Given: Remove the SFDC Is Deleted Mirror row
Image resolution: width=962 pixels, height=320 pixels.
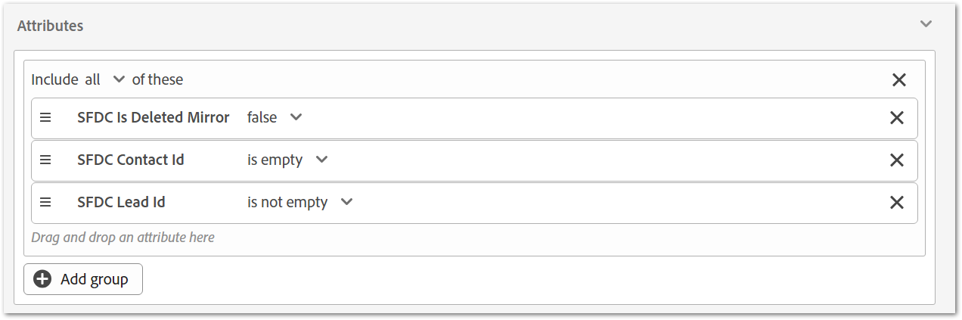Looking at the screenshot, I should tap(897, 117).
